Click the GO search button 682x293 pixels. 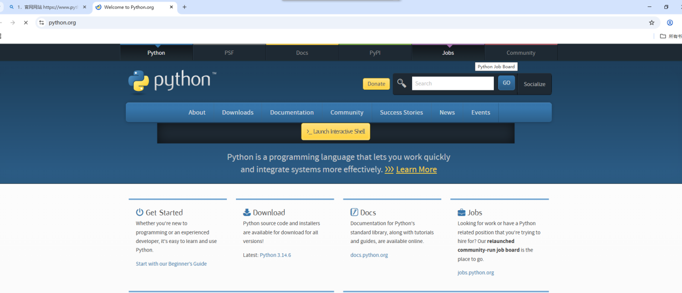[x=506, y=83]
